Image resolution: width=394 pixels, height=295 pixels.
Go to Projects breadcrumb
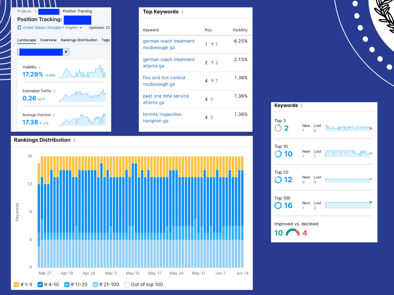pyautogui.click(x=24, y=11)
